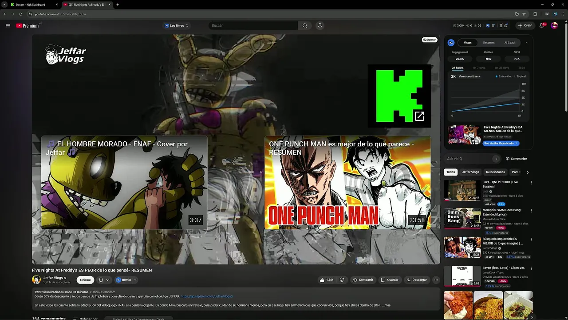Image resolution: width=568 pixels, height=320 pixels.
Task: Open ONE PUNCH MAN end-screen video
Action: [347, 183]
